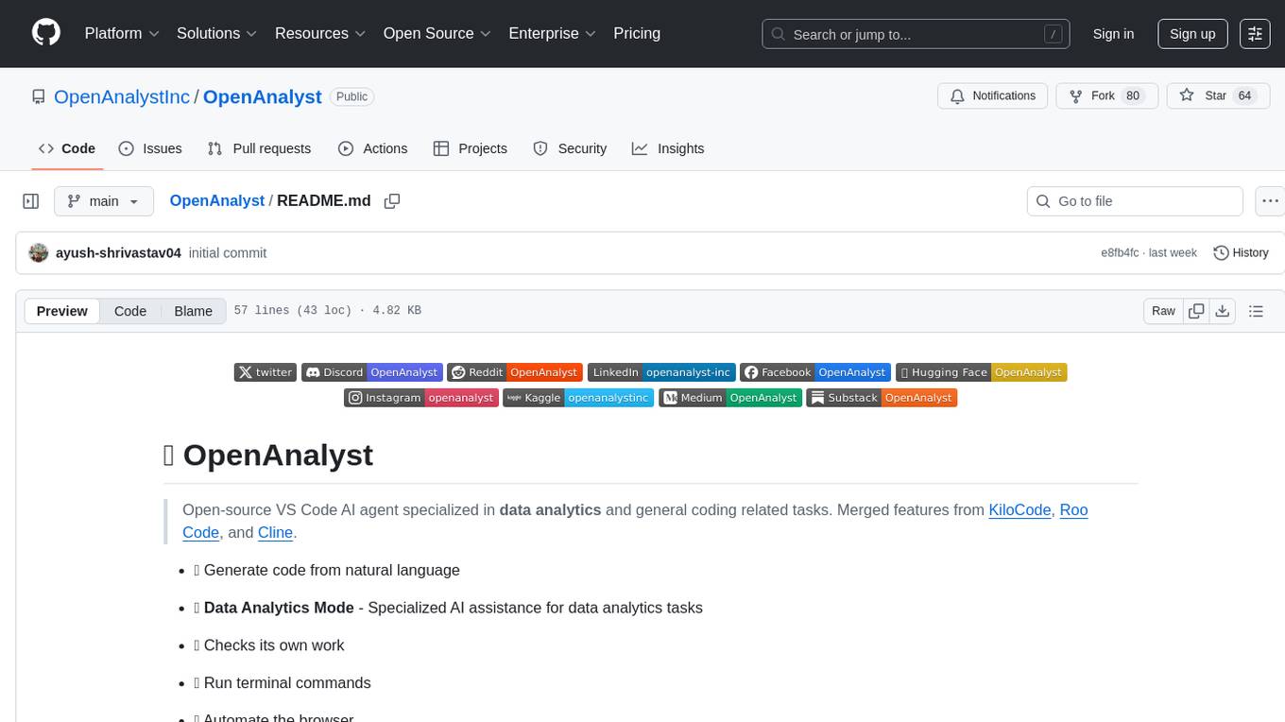Expand the Solutions menu

(x=217, y=33)
